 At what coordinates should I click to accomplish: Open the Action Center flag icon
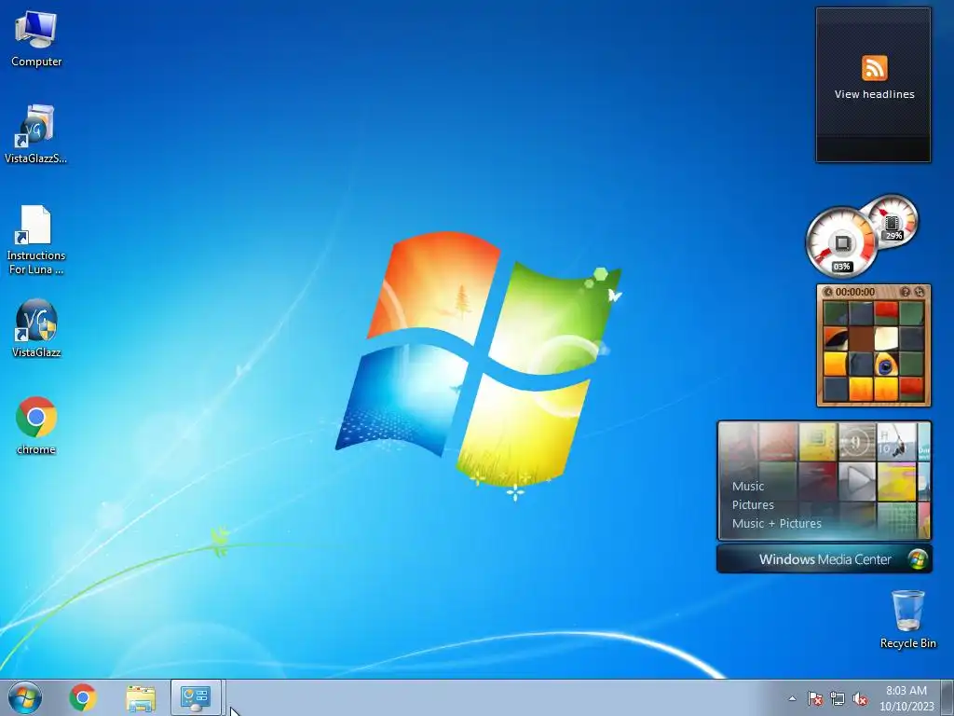(815, 698)
